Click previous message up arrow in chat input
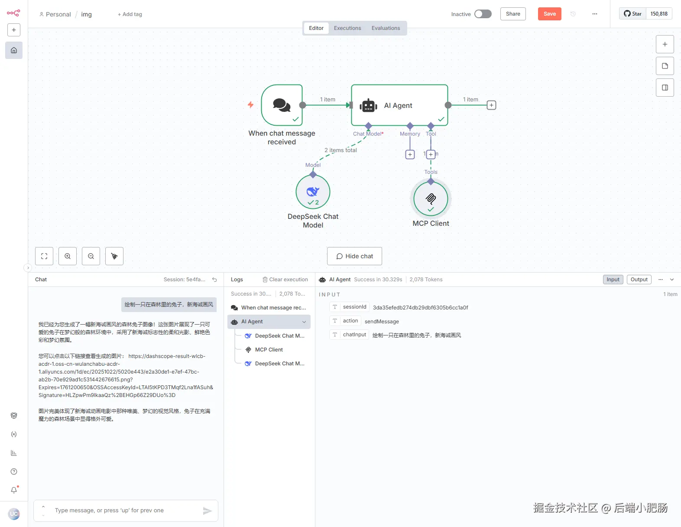681x527 pixels. [43, 507]
